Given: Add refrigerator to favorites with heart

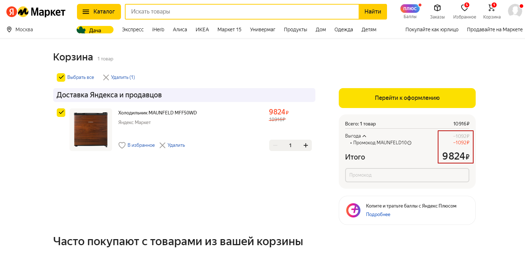Looking at the screenshot, I should pos(122,145).
